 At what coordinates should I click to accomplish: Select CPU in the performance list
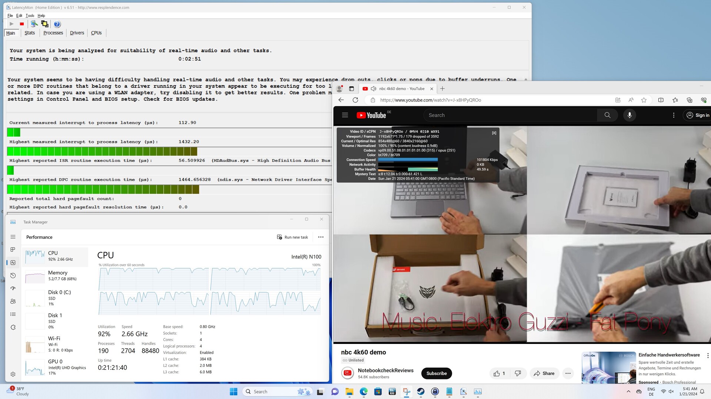(x=55, y=256)
